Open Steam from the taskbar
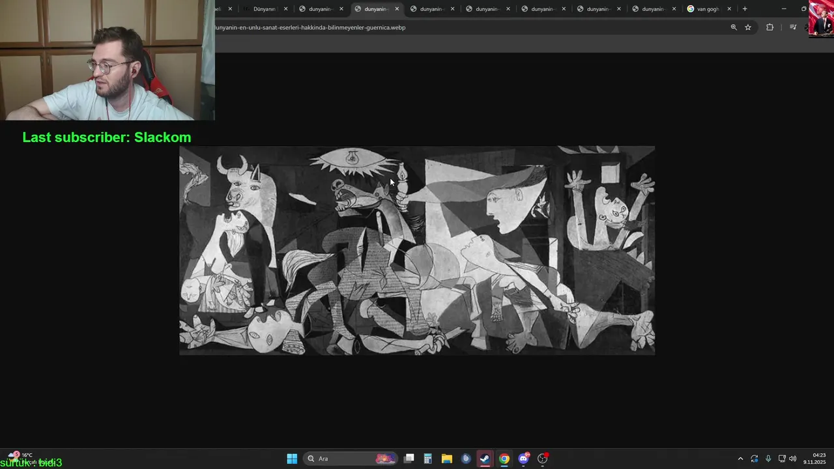 coord(485,459)
